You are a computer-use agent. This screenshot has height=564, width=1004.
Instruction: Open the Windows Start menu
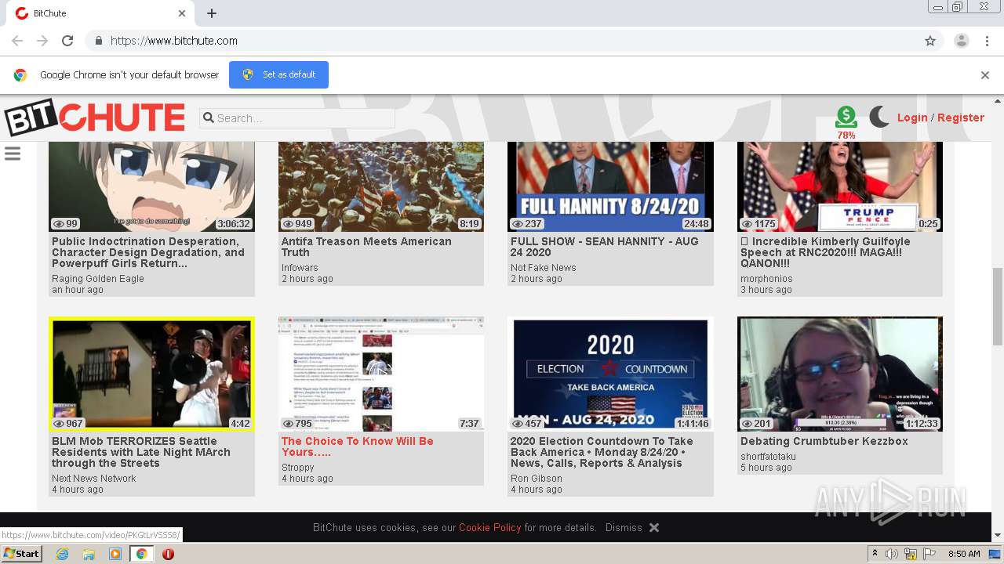point(22,554)
